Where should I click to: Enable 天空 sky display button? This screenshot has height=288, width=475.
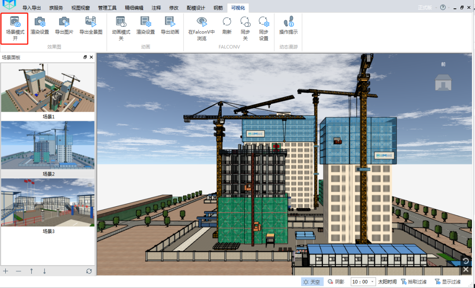[312, 281]
